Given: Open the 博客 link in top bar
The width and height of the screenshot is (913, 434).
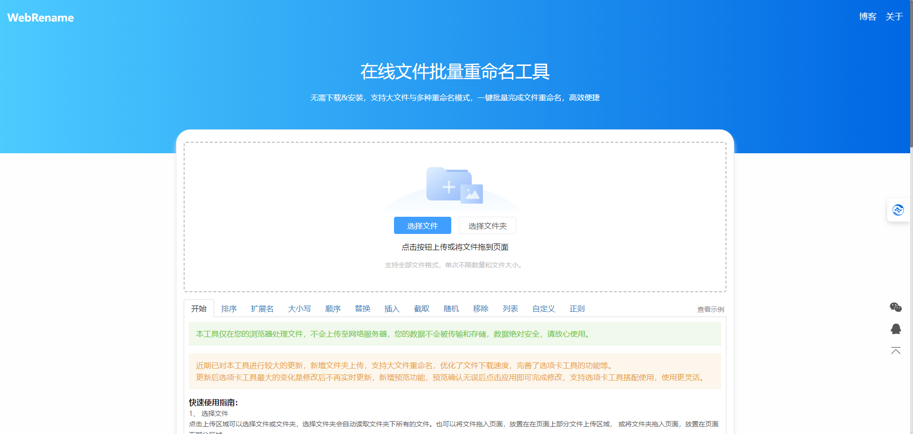Looking at the screenshot, I should click(x=867, y=16).
